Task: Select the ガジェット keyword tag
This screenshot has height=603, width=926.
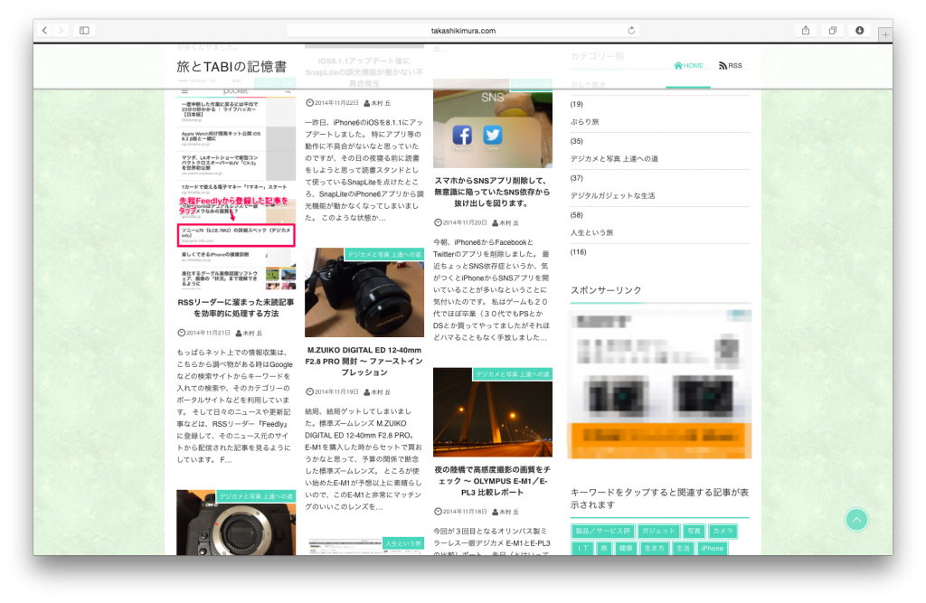Action: coord(658,531)
